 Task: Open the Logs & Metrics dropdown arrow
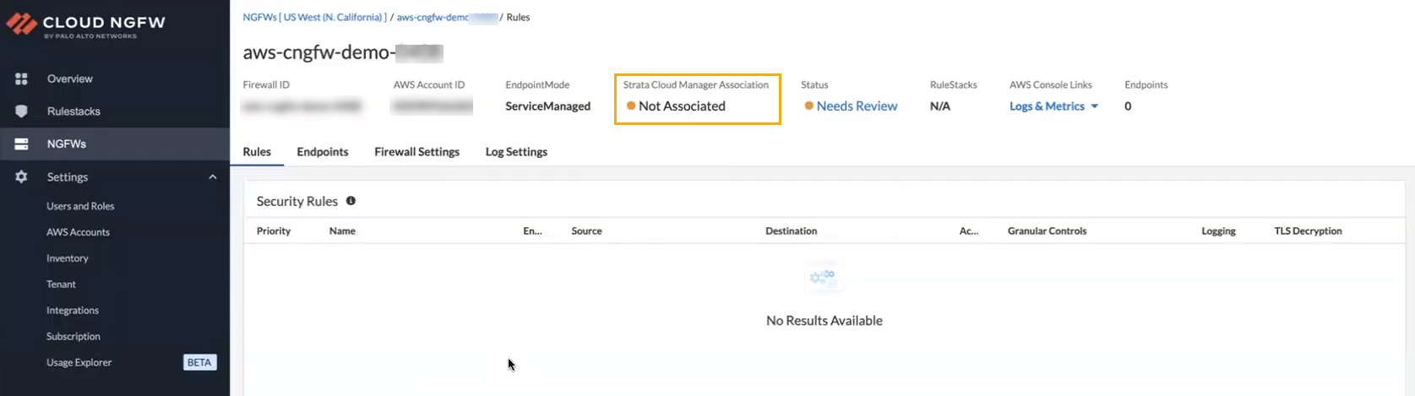(1095, 106)
